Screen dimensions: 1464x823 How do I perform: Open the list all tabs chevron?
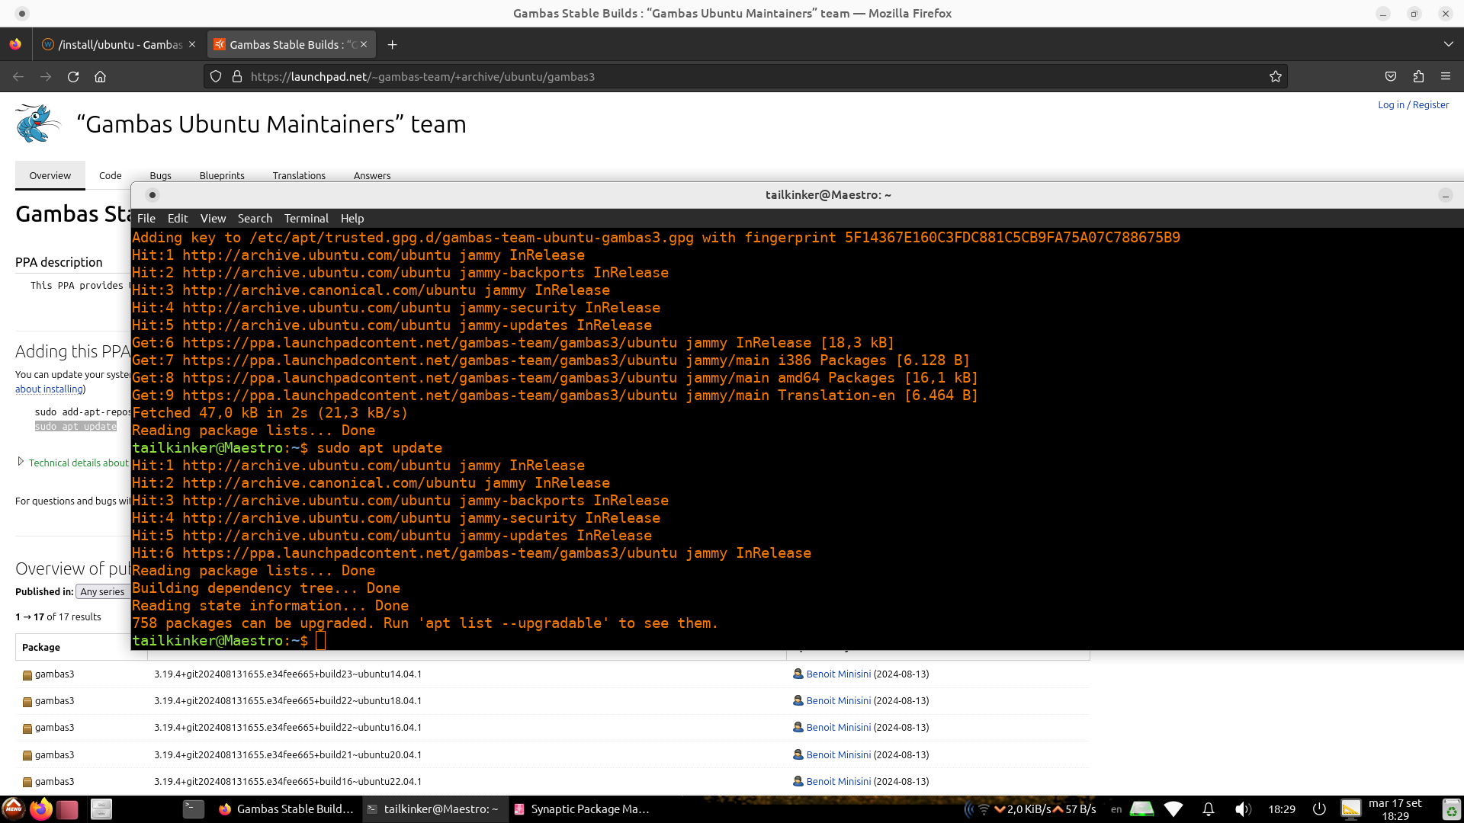tap(1448, 44)
